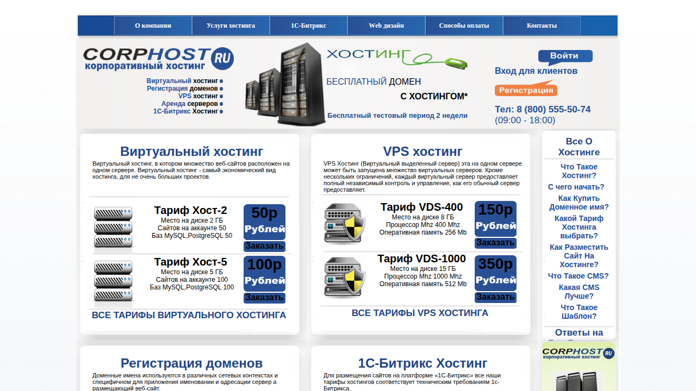Click the Тариф Хост-2 title
Image resolution: width=696 pixels, height=391 pixels.
click(x=190, y=210)
